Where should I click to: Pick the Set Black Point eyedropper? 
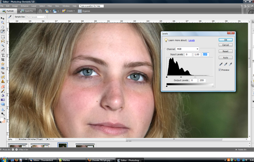click(221, 64)
